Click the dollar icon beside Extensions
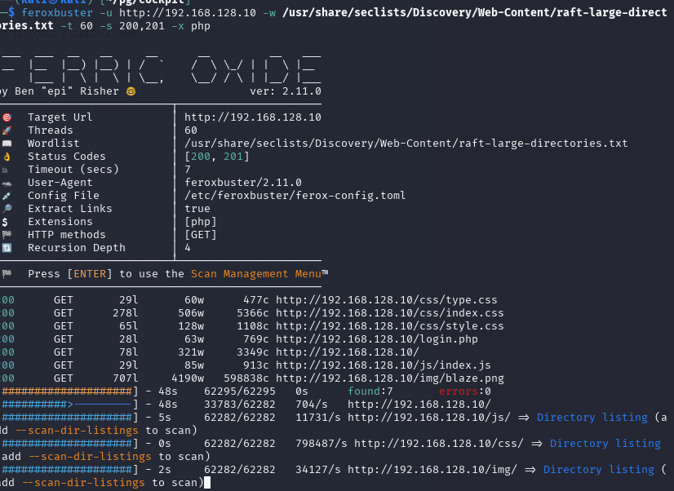Image resolution: width=674 pixels, height=491 pixels. [5, 222]
